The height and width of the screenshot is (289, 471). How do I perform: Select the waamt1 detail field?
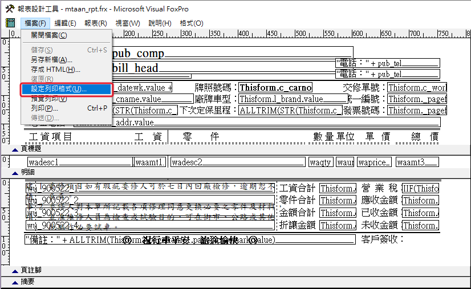[150, 162]
